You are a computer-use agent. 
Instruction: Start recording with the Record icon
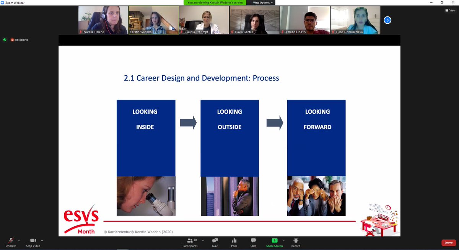[x=296, y=240]
